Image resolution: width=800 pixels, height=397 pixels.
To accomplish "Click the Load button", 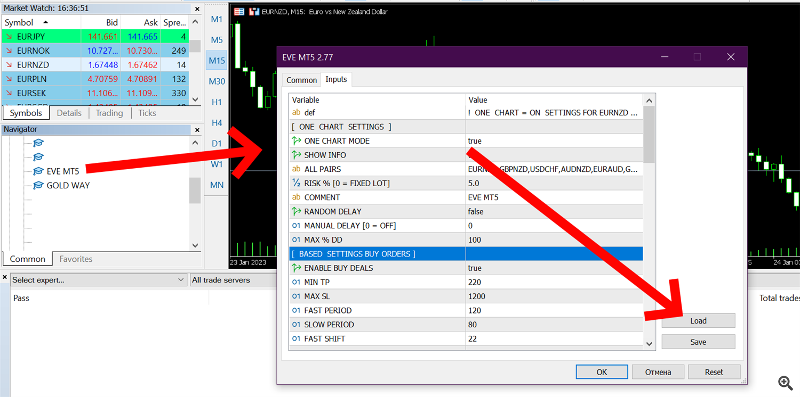I will pyautogui.click(x=698, y=320).
